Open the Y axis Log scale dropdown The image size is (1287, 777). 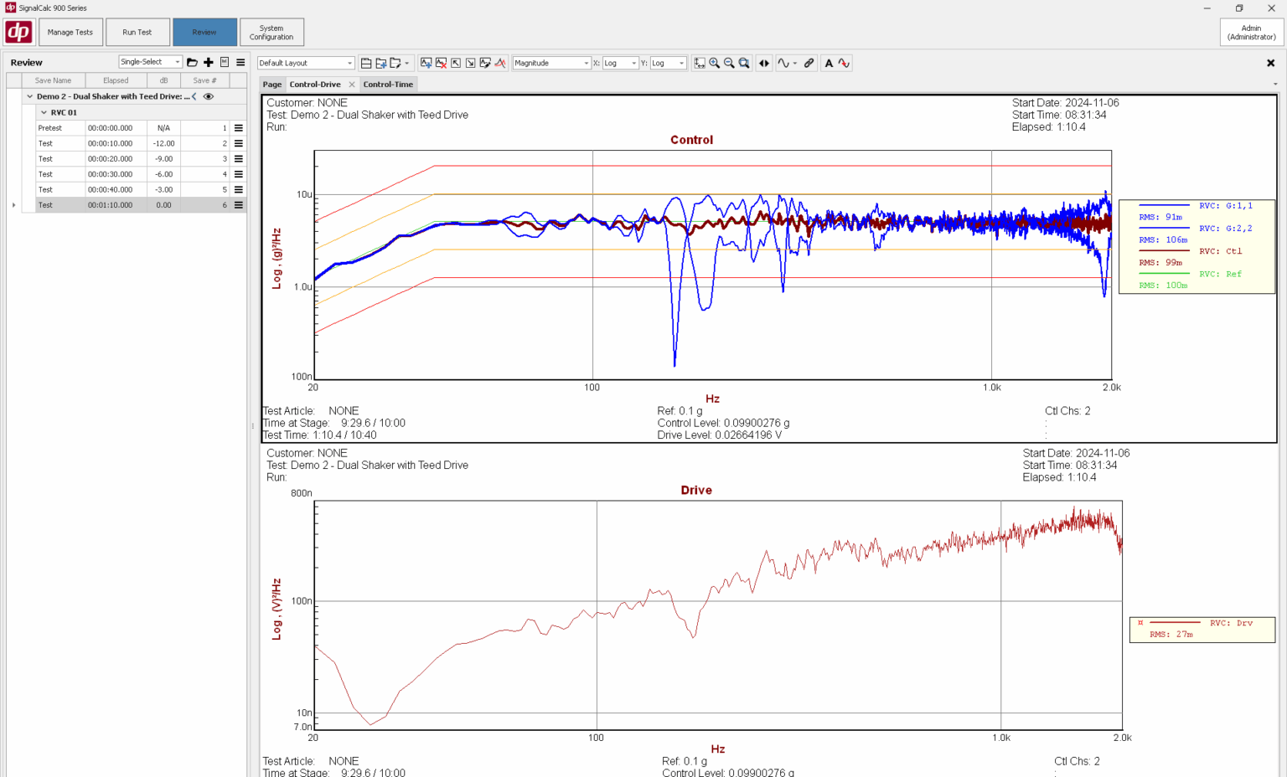[668, 63]
